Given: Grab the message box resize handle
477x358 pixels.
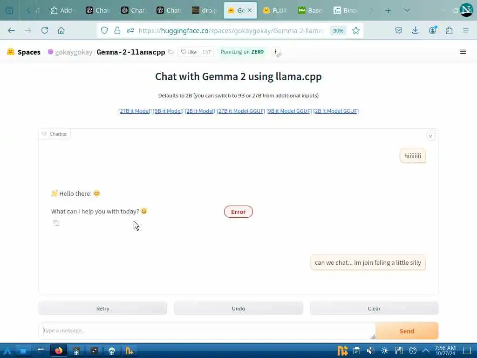Looking at the screenshot, I should [373, 337].
